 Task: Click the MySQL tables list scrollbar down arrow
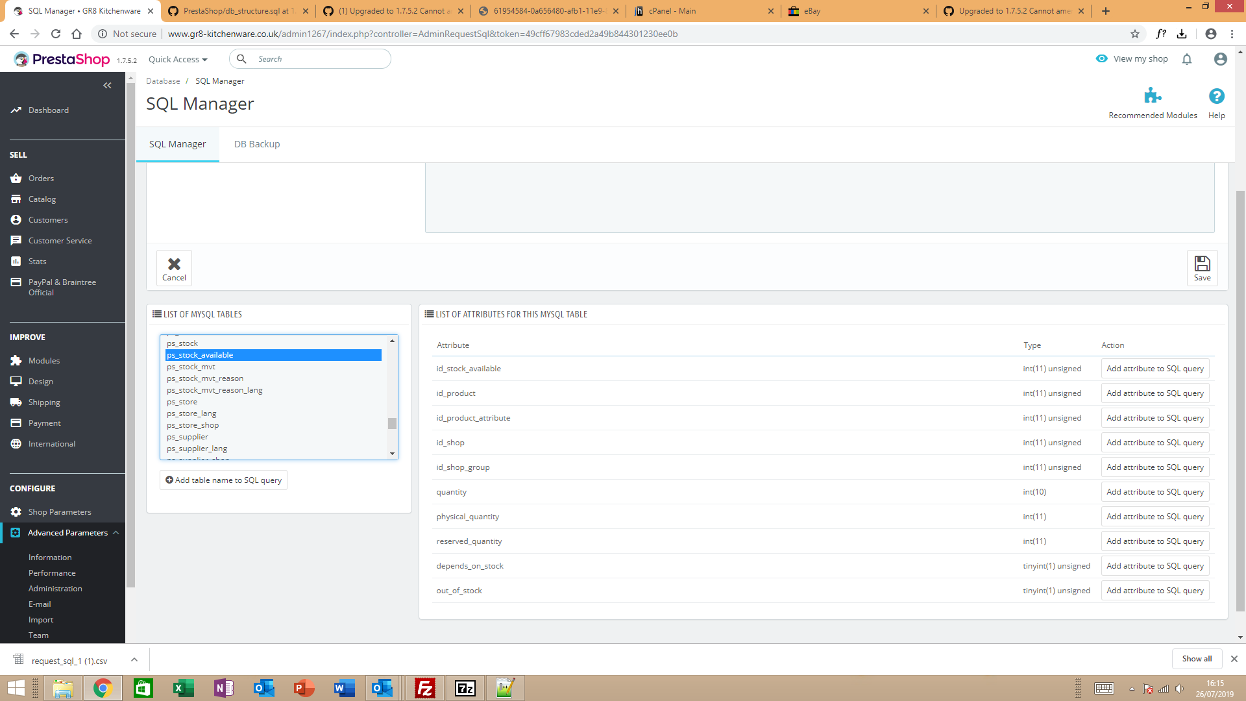pos(392,454)
